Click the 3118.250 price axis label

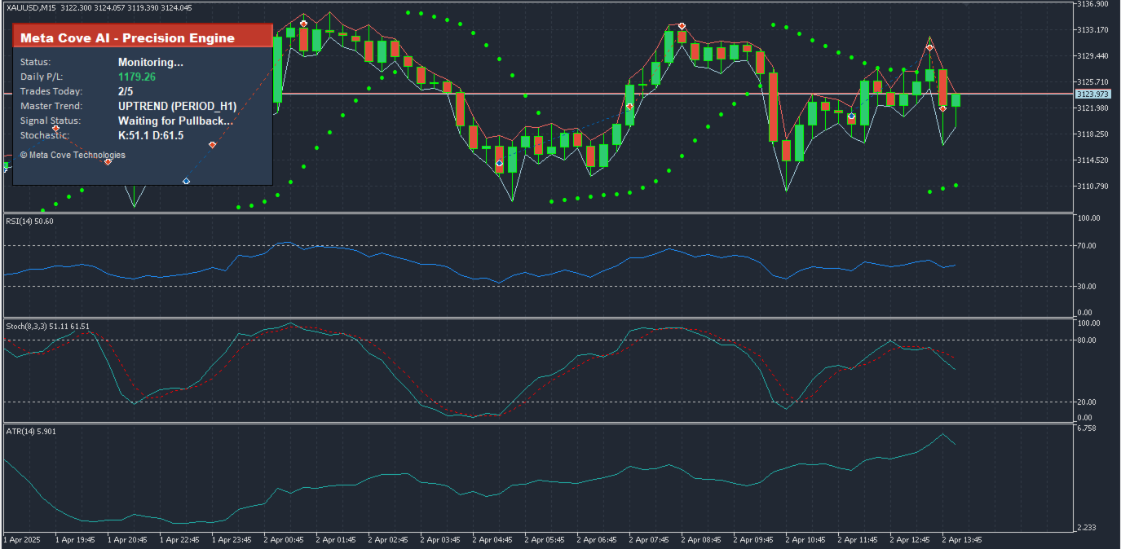1092,134
